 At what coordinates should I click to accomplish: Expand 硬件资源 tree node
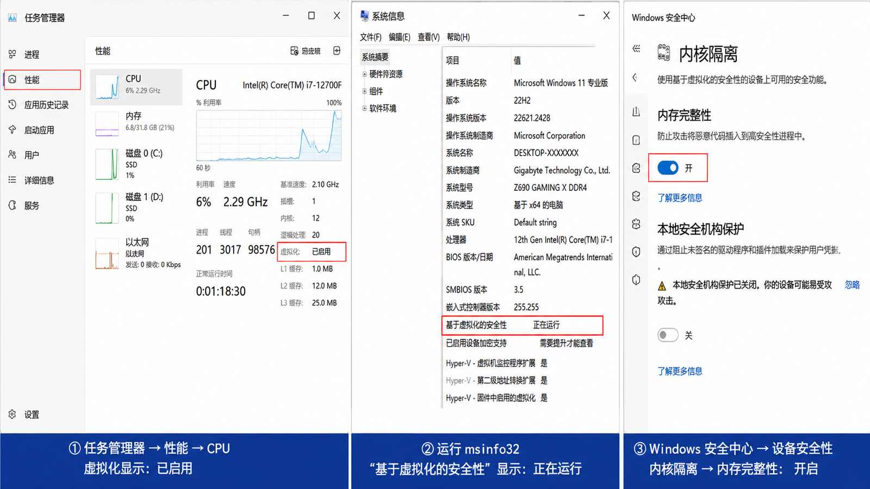[x=364, y=74]
